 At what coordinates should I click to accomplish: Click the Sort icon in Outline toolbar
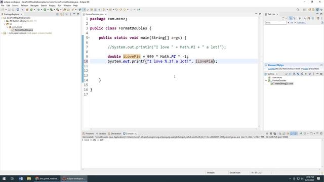(294, 74)
